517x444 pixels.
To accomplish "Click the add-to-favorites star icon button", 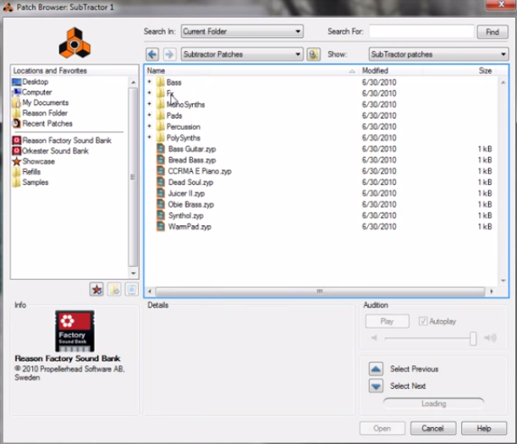I will tap(96, 290).
